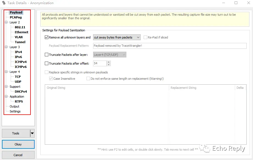253x160 pixels.
Task: Select the 802.11 tree item
Action: tap(20, 27)
